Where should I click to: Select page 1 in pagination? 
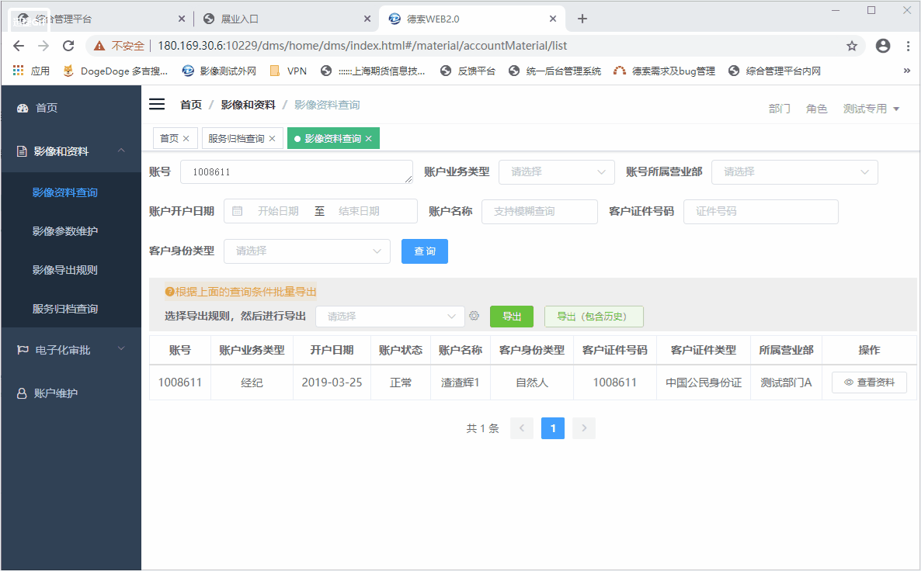[553, 427]
